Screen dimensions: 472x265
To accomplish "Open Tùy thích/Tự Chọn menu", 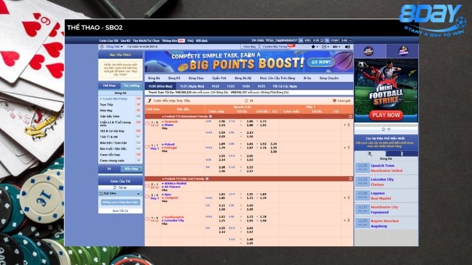I will click(146, 41).
